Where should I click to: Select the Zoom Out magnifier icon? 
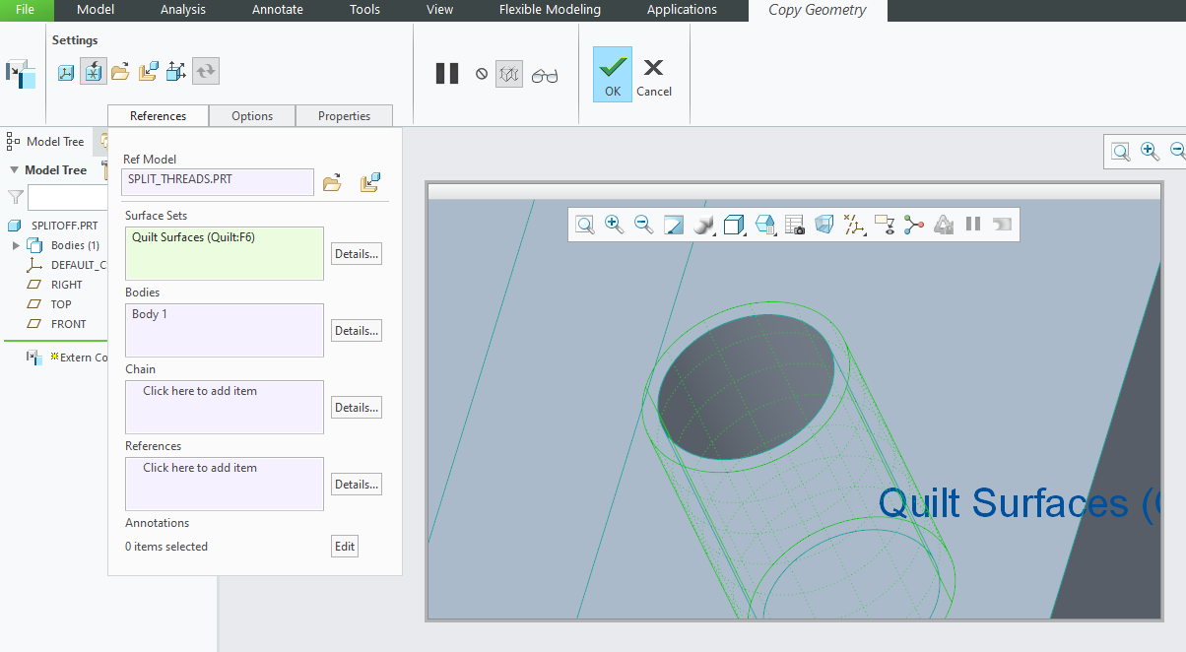[643, 224]
